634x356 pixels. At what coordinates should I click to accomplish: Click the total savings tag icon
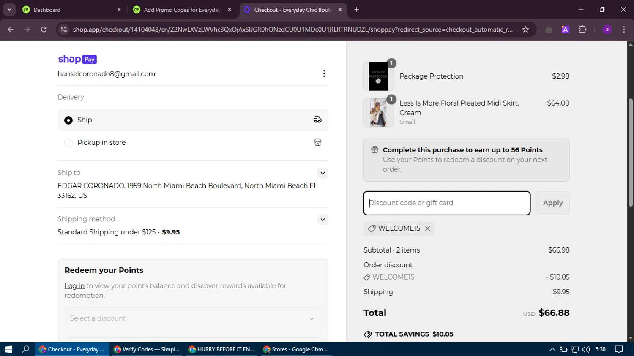point(368,334)
